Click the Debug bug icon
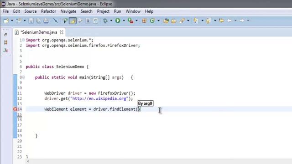The height and width of the screenshot is (164, 292). 105,20
